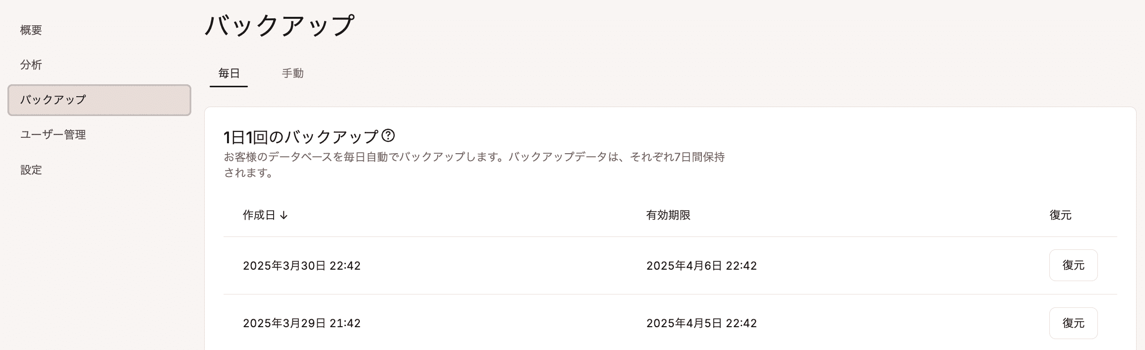Image resolution: width=1145 pixels, height=350 pixels.
Task: Switch to the 手動 tab
Action: (x=292, y=73)
